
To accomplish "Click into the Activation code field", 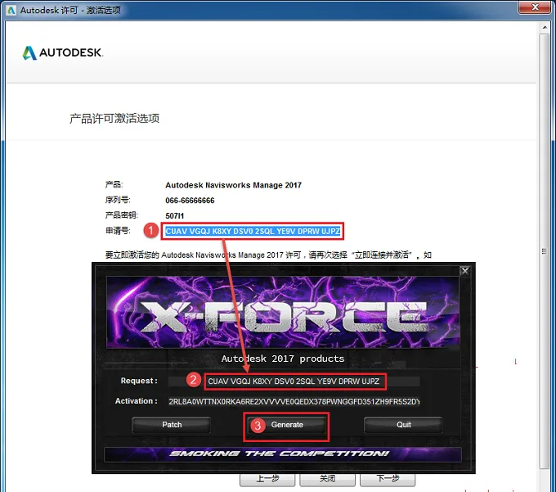I will coord(294,401).
